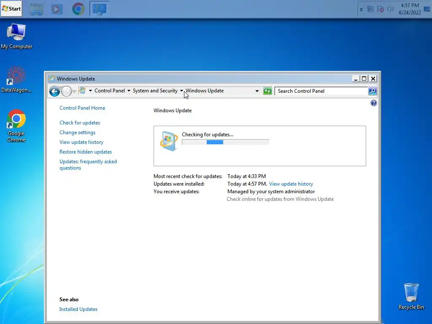This screenshot has height=324, width=432.
Task: Open help with the question mark icon
Action: [x=374, y=103]
